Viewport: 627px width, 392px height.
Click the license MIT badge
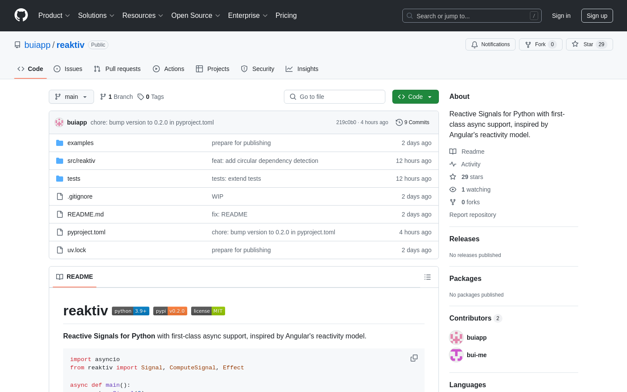click(208, 311)
